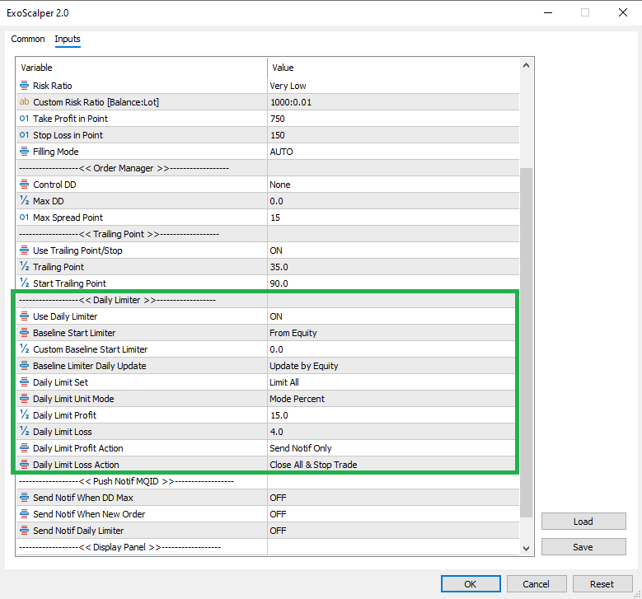Click the Trailing Point double-type icon
This screenshot has width=642, height=599.
[x=24, y=266]
